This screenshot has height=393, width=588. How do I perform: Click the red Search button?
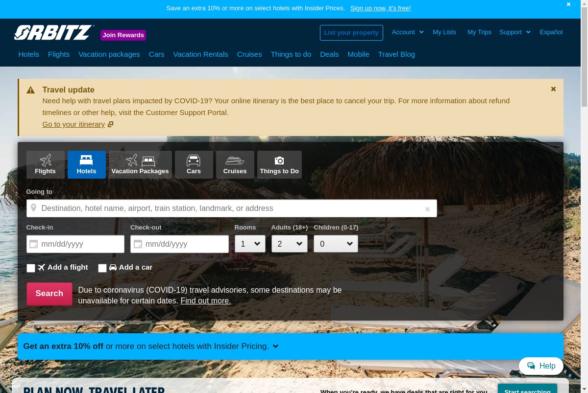pyautogui.click(x=49, y=294)
